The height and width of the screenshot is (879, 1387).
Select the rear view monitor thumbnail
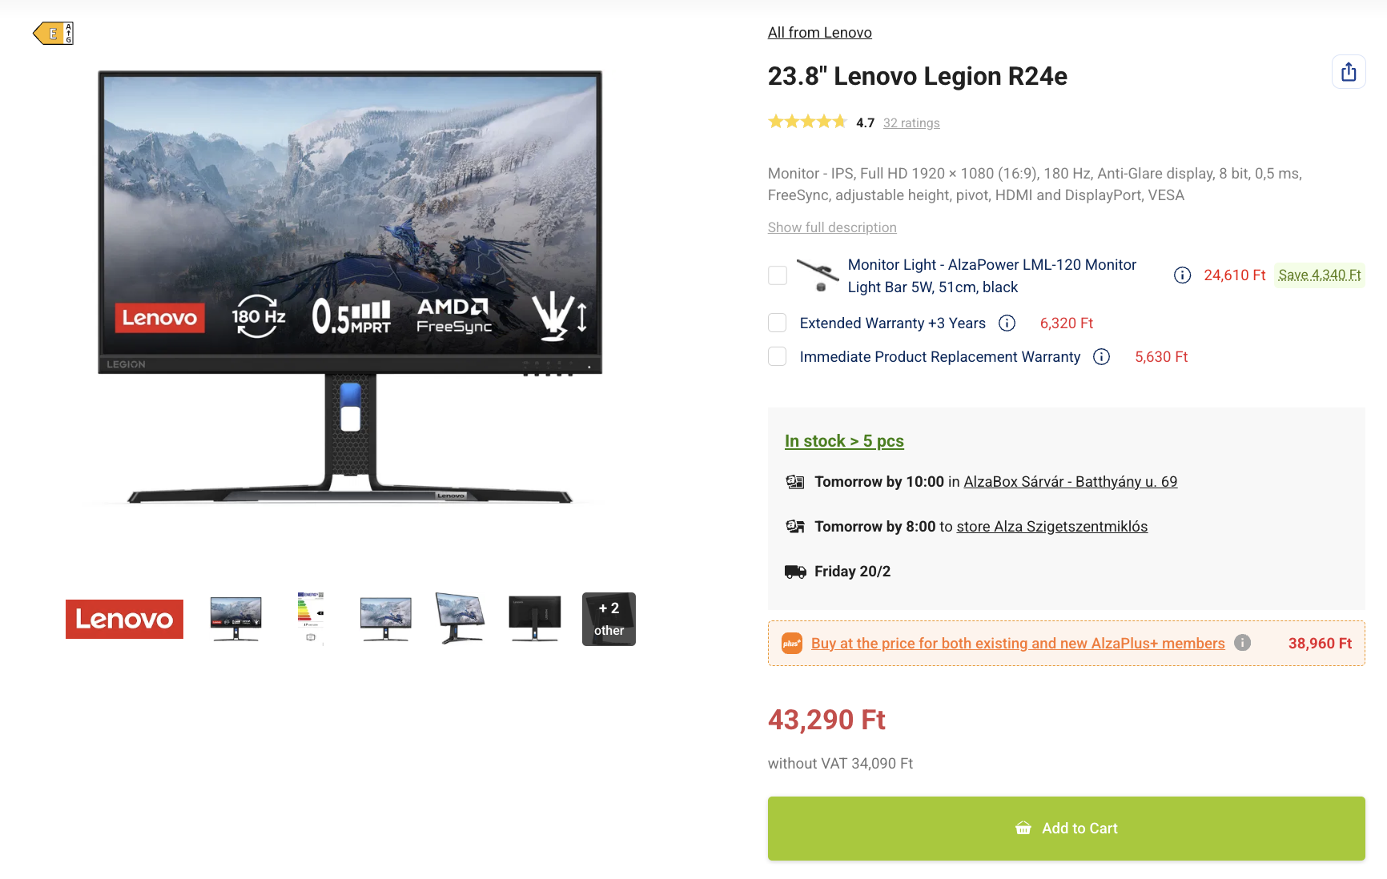[534, 619]
